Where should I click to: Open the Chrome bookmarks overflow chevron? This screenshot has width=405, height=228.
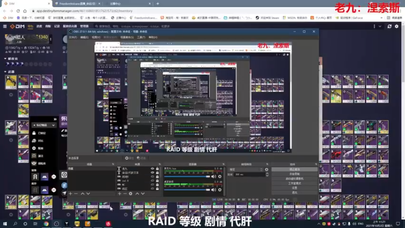382,18
